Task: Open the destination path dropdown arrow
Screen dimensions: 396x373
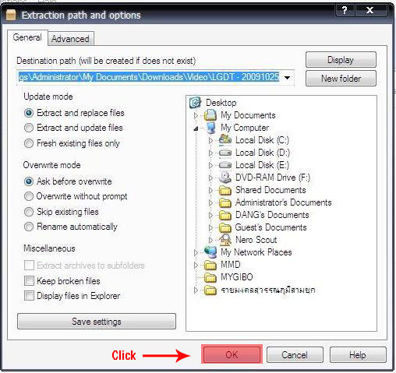Action: (x=288, y=77)
